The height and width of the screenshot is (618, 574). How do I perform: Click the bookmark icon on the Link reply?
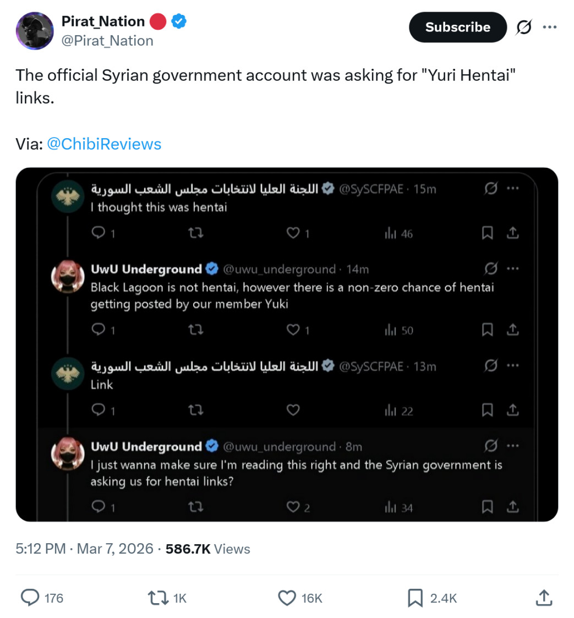pos(488,411)
